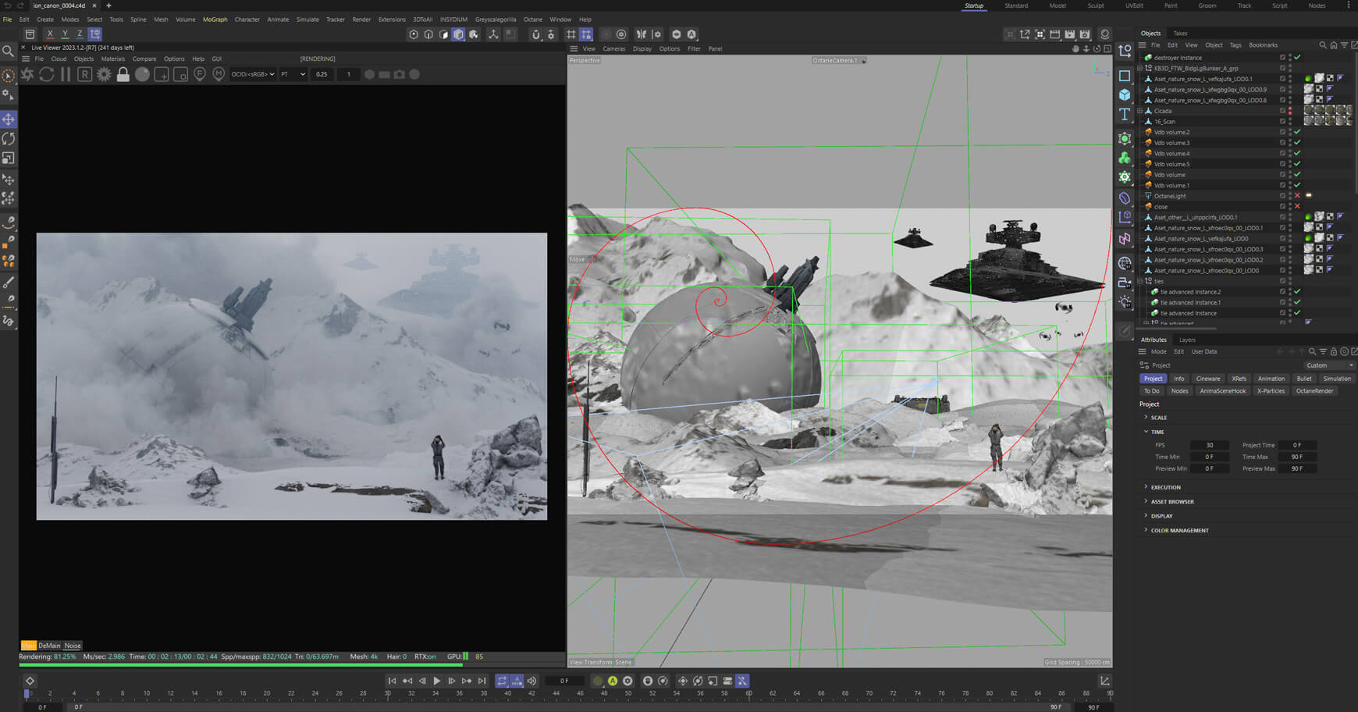Go to start of animation button
The width and height of the screenshot is (1358, 712).
click(393, 681)
